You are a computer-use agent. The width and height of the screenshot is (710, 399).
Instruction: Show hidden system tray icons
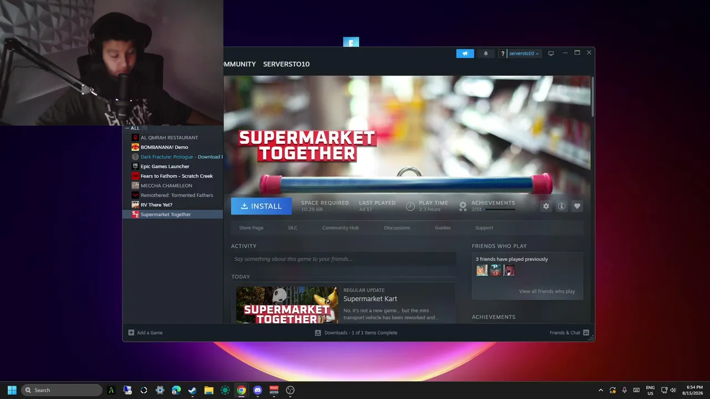[x=601, y=390]
